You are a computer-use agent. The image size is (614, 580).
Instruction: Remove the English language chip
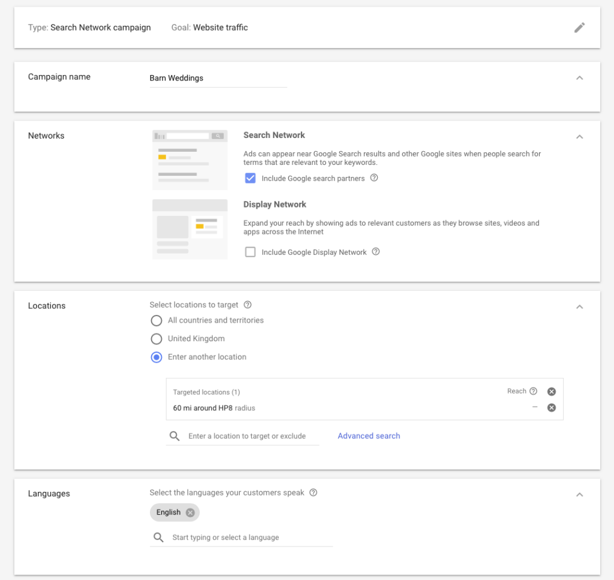point(190,513)
